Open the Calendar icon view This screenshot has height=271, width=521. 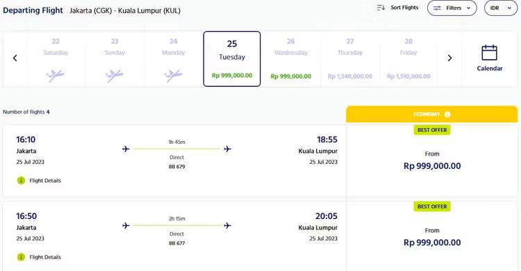pos(490,53)
